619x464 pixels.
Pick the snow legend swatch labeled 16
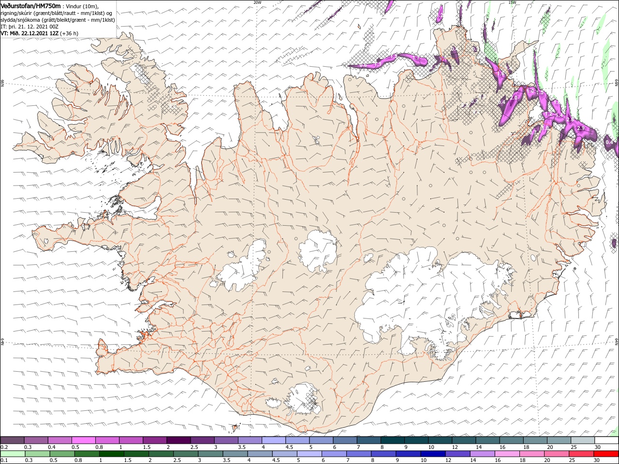click(x=511, y=440)
